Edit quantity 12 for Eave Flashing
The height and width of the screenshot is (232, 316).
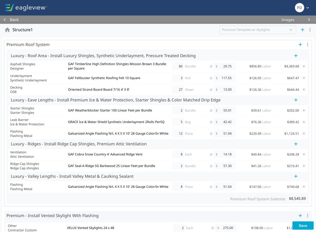(x=178, y=133)
